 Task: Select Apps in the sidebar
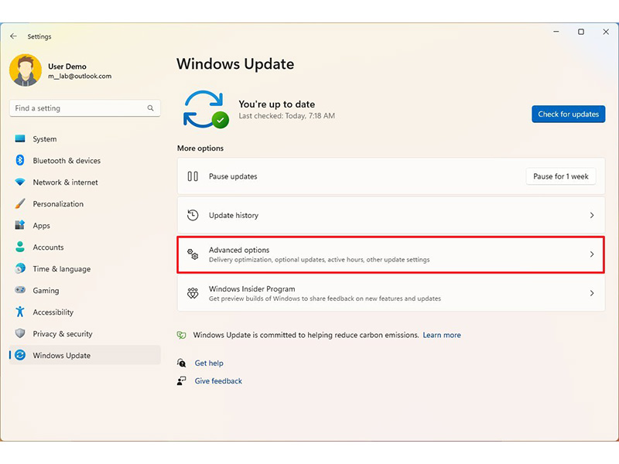pyautogui.click(x=42, y=226)
